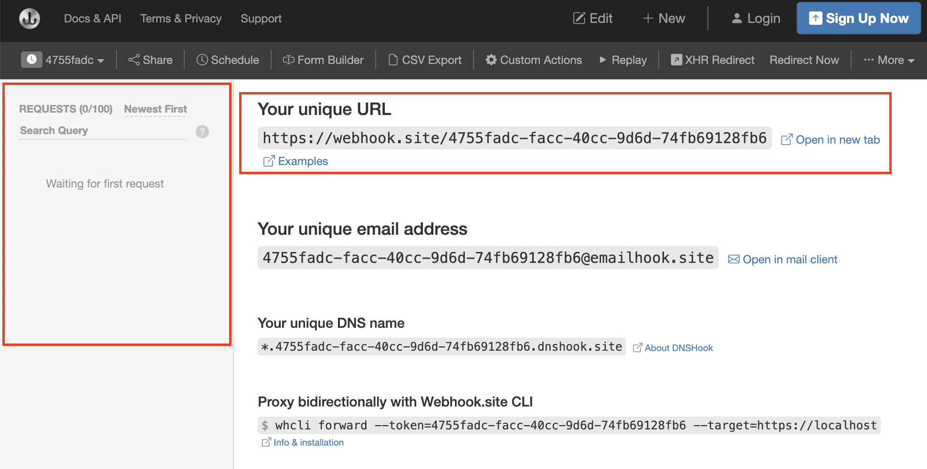The width and height of the screenshot is (927, 469).
Task: Click Open in mail client link
Action: click(x=782, y=260)
